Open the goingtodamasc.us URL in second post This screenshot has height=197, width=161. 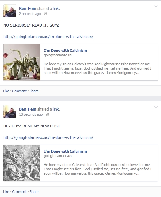coord(48,138)
